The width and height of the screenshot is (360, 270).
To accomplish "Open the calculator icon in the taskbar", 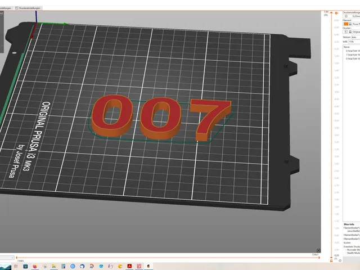I will [63, 266].
